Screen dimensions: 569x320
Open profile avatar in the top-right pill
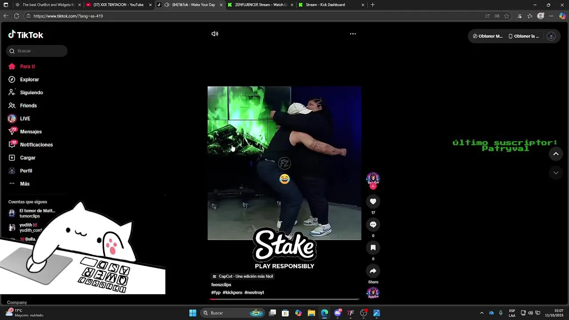tap(551, 36)
